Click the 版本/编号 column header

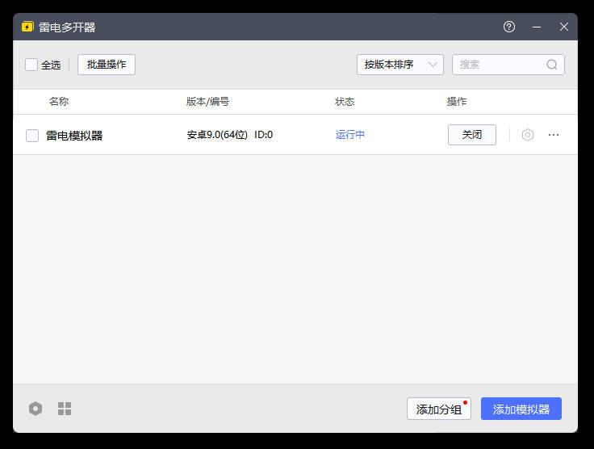pos(207,102)
